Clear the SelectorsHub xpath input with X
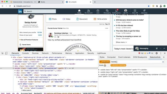 (x=163, y=62)
